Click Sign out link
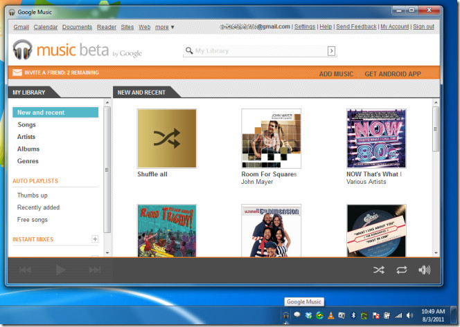Screen dimensions: 460x327 [423, 26]
